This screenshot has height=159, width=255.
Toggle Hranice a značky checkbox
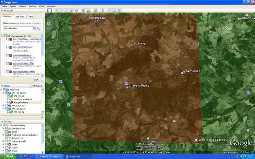6,141
